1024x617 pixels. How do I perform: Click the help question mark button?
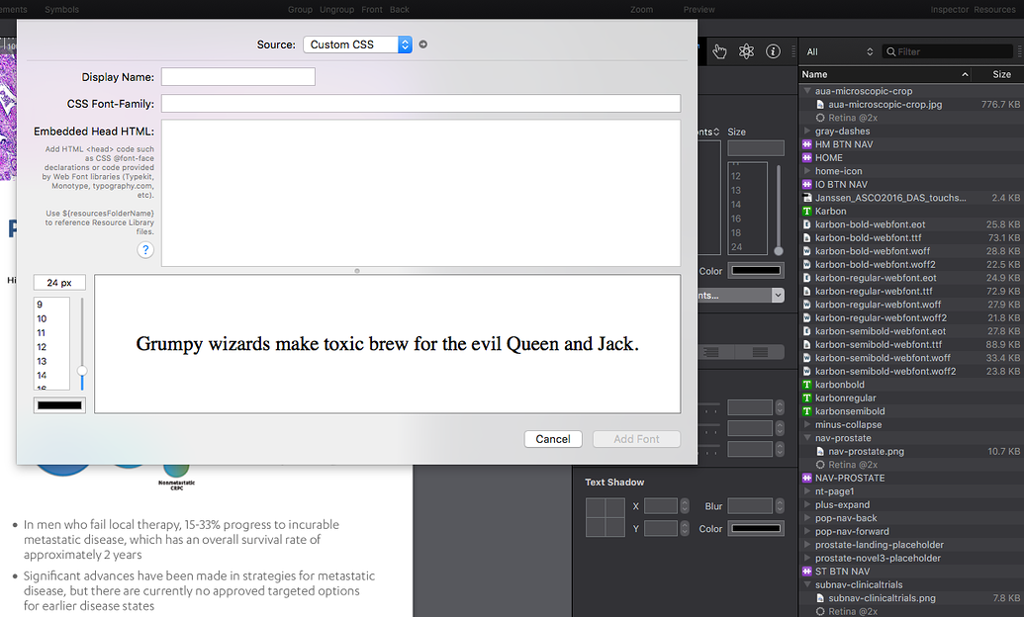(145, 250)
